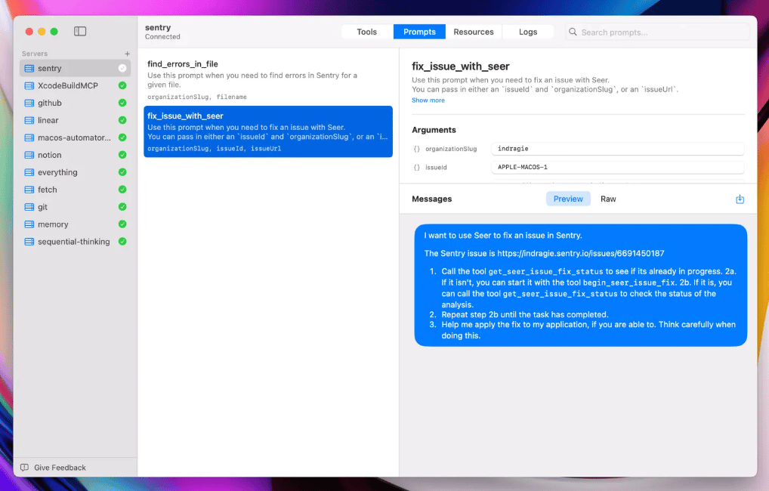Select the github server
The height and width of the screenshot is (491, 769).
[x=75, y=103]
